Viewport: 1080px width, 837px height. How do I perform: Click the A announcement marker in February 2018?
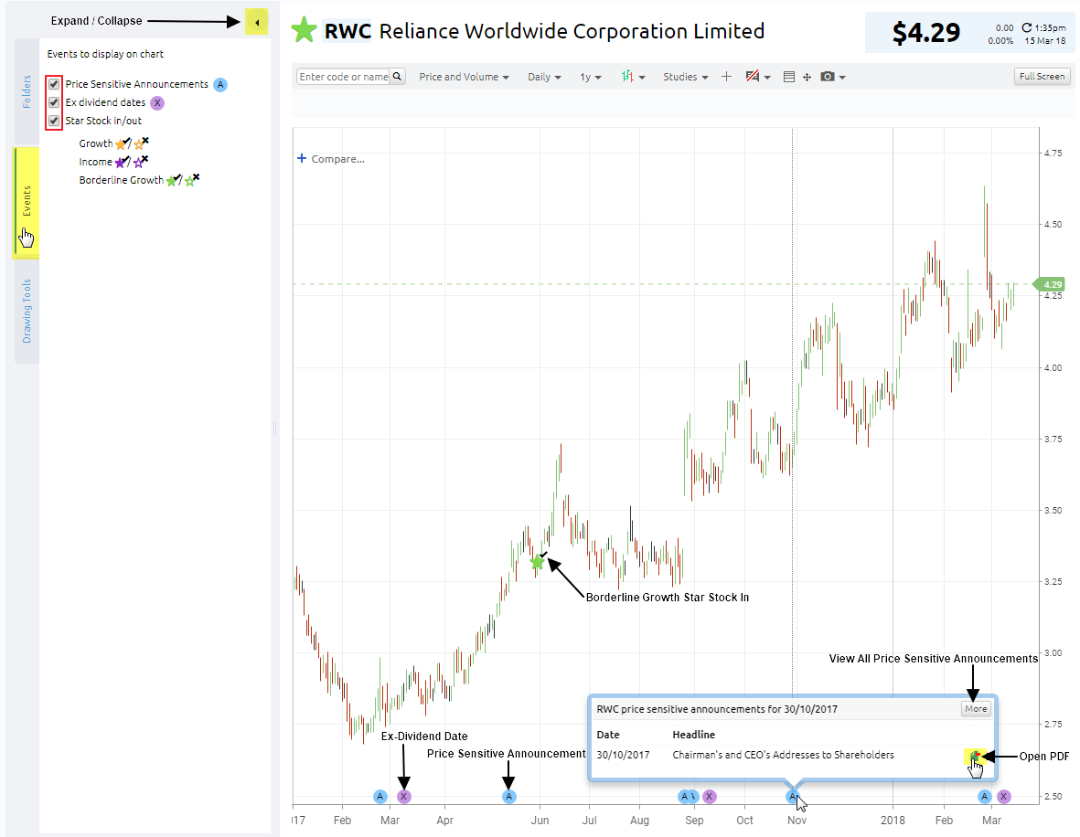984,797
